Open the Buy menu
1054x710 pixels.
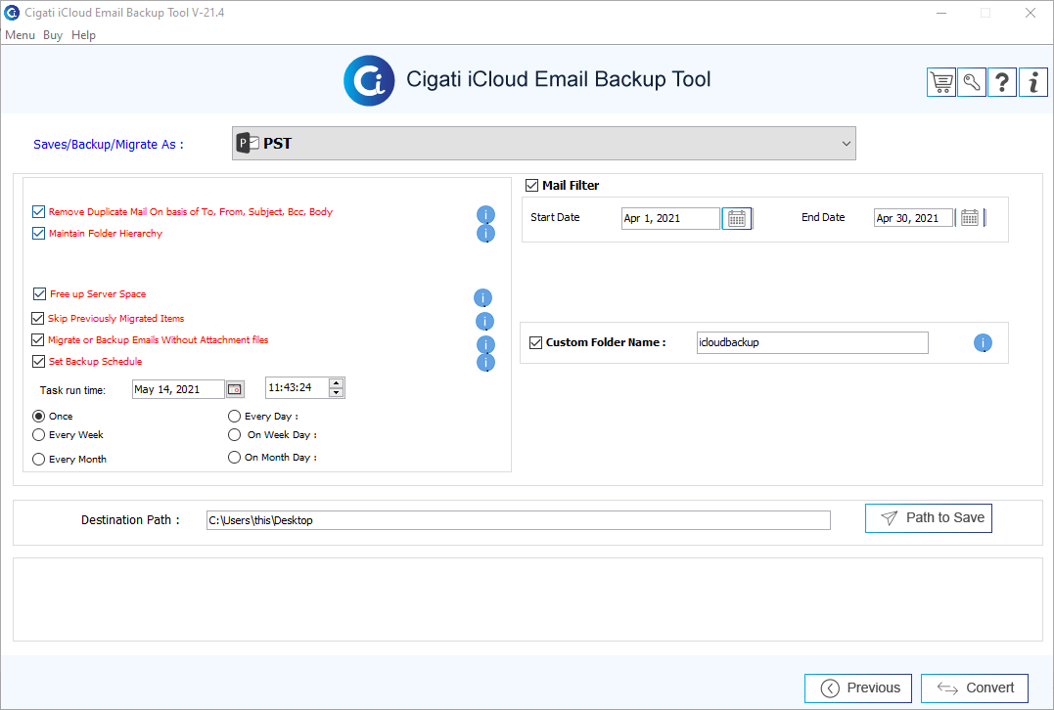click(x=53, y=35)
